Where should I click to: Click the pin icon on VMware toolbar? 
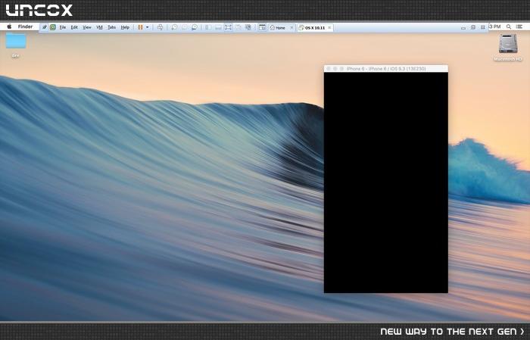click(x=44, y=27)
